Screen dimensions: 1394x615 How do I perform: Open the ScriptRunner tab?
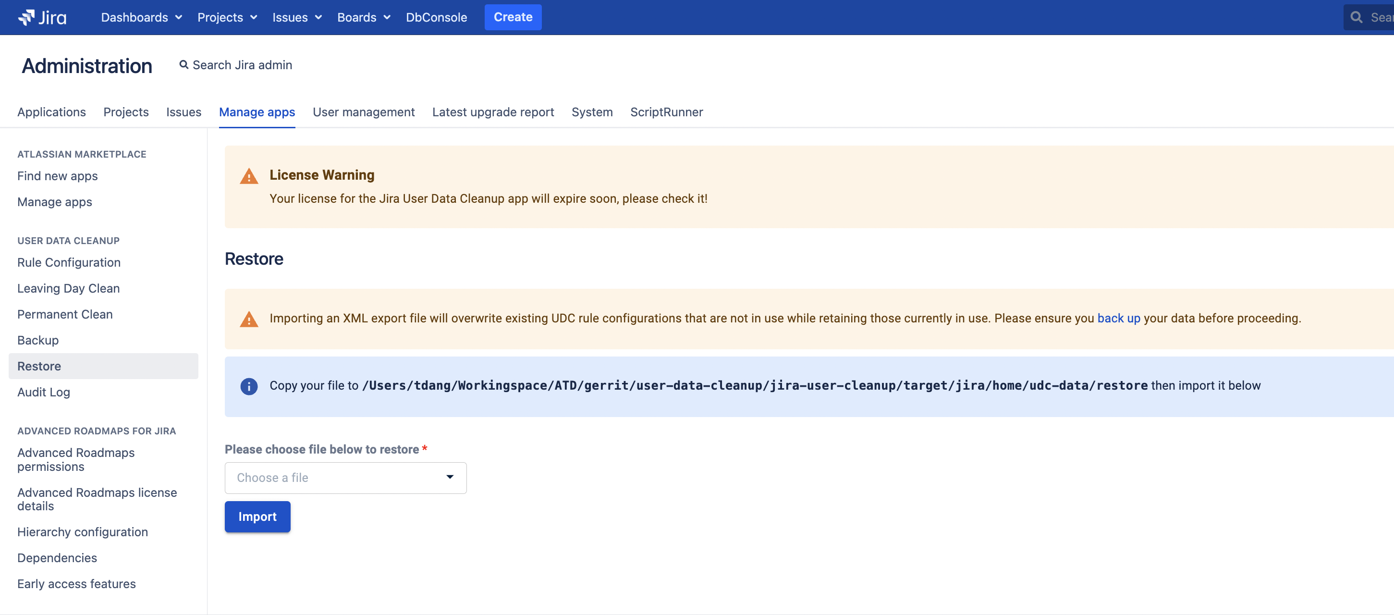[666, 112]
